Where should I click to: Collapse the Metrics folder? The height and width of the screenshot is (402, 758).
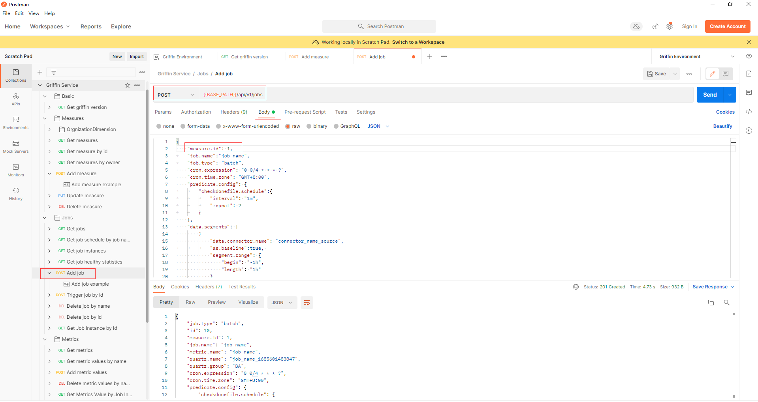tap(45, 339)
